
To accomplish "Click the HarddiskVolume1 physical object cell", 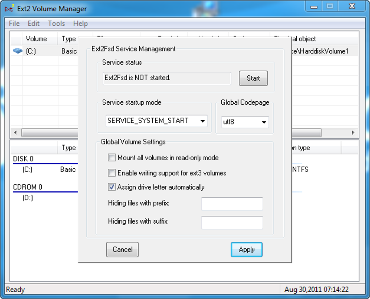I will (320, 51).
